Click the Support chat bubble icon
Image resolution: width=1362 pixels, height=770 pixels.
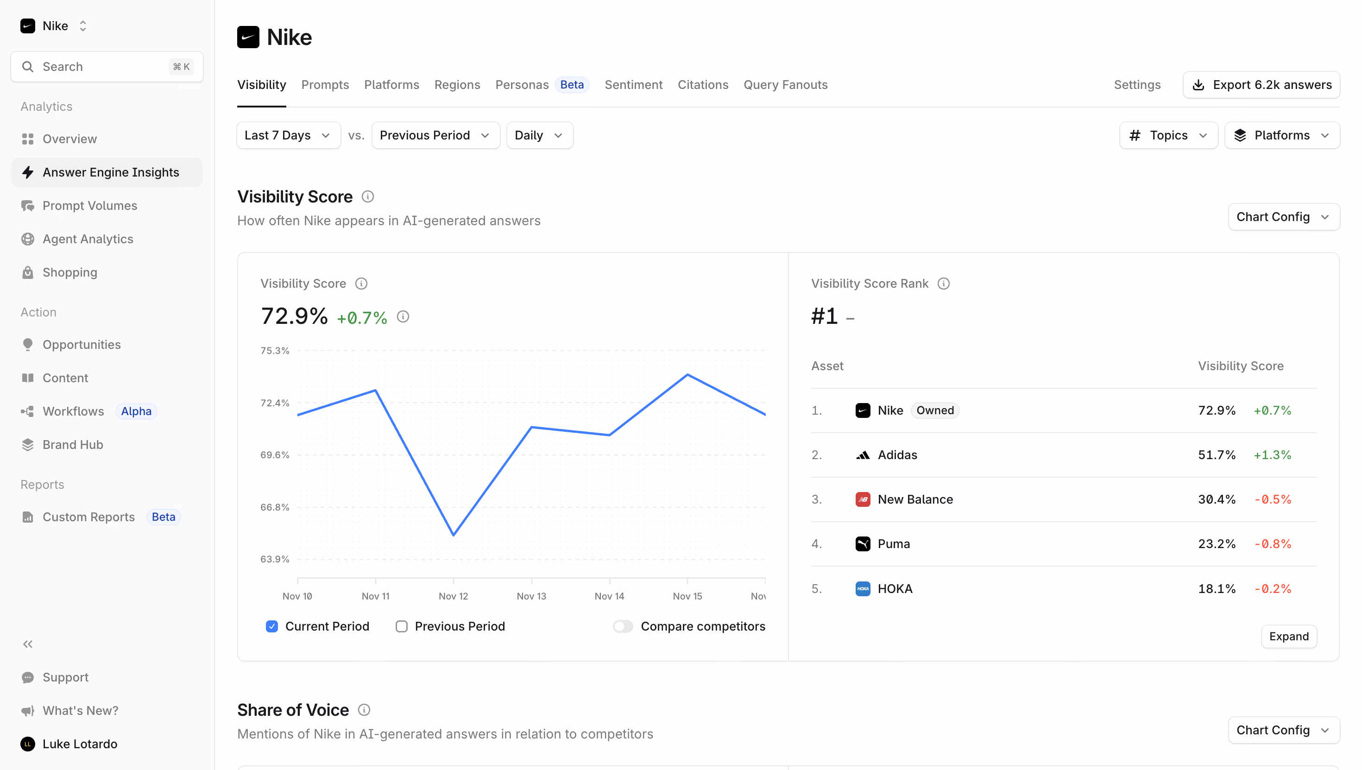(27, 677)
